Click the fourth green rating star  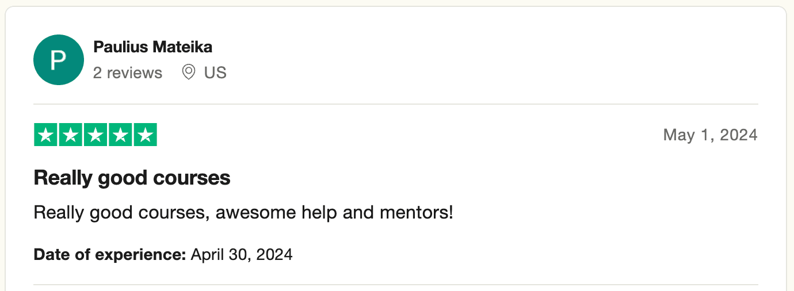click(x=120, y=135)
